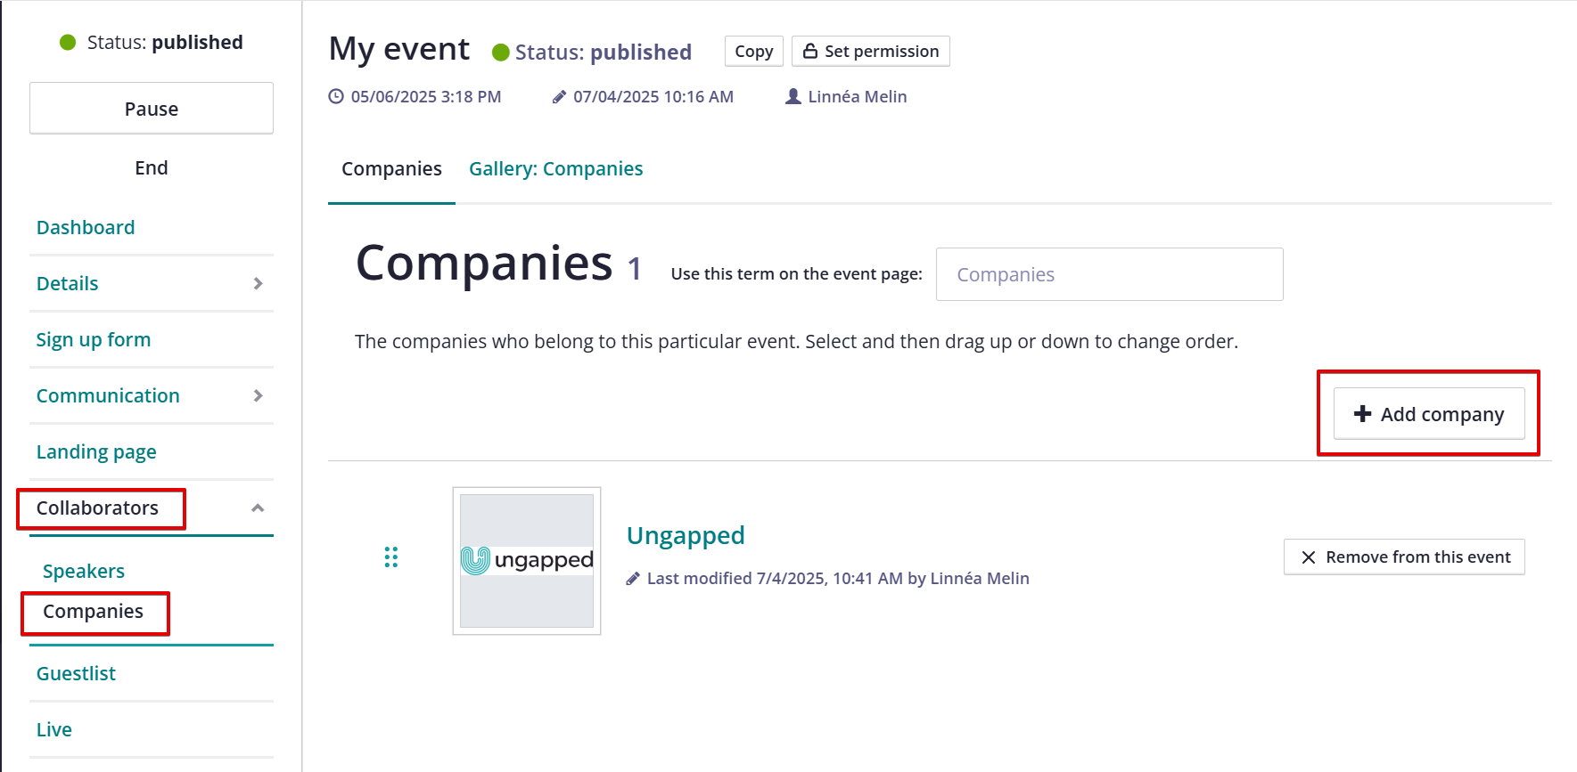Click End to end the event
Screen dimensions: 1577x772
click(x=152, y=167)
